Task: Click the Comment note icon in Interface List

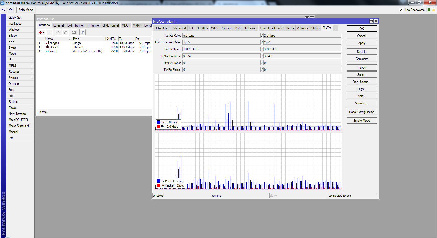Action: pos(74,32)
